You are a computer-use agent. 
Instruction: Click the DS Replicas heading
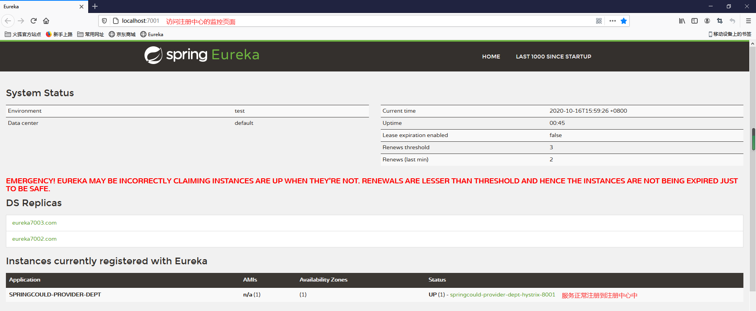point(34,203)
